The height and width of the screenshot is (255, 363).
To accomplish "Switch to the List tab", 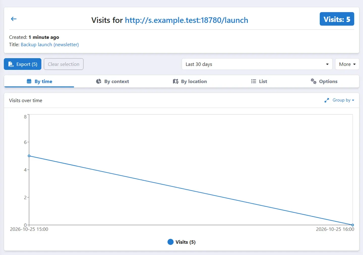I will click(259, 81).
